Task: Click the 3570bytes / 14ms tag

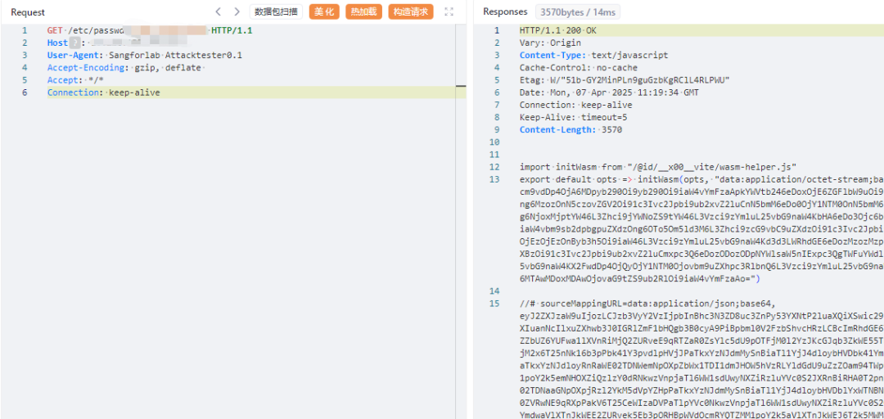Action: [x=577, y=11]
